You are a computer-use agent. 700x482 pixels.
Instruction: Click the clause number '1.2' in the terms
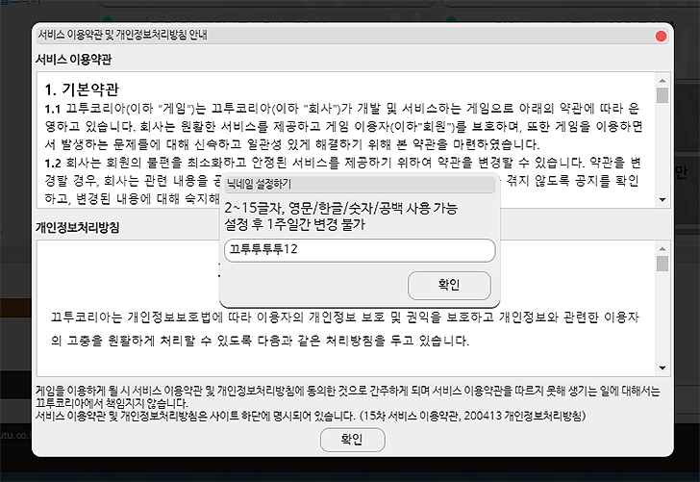coord(53,163)
